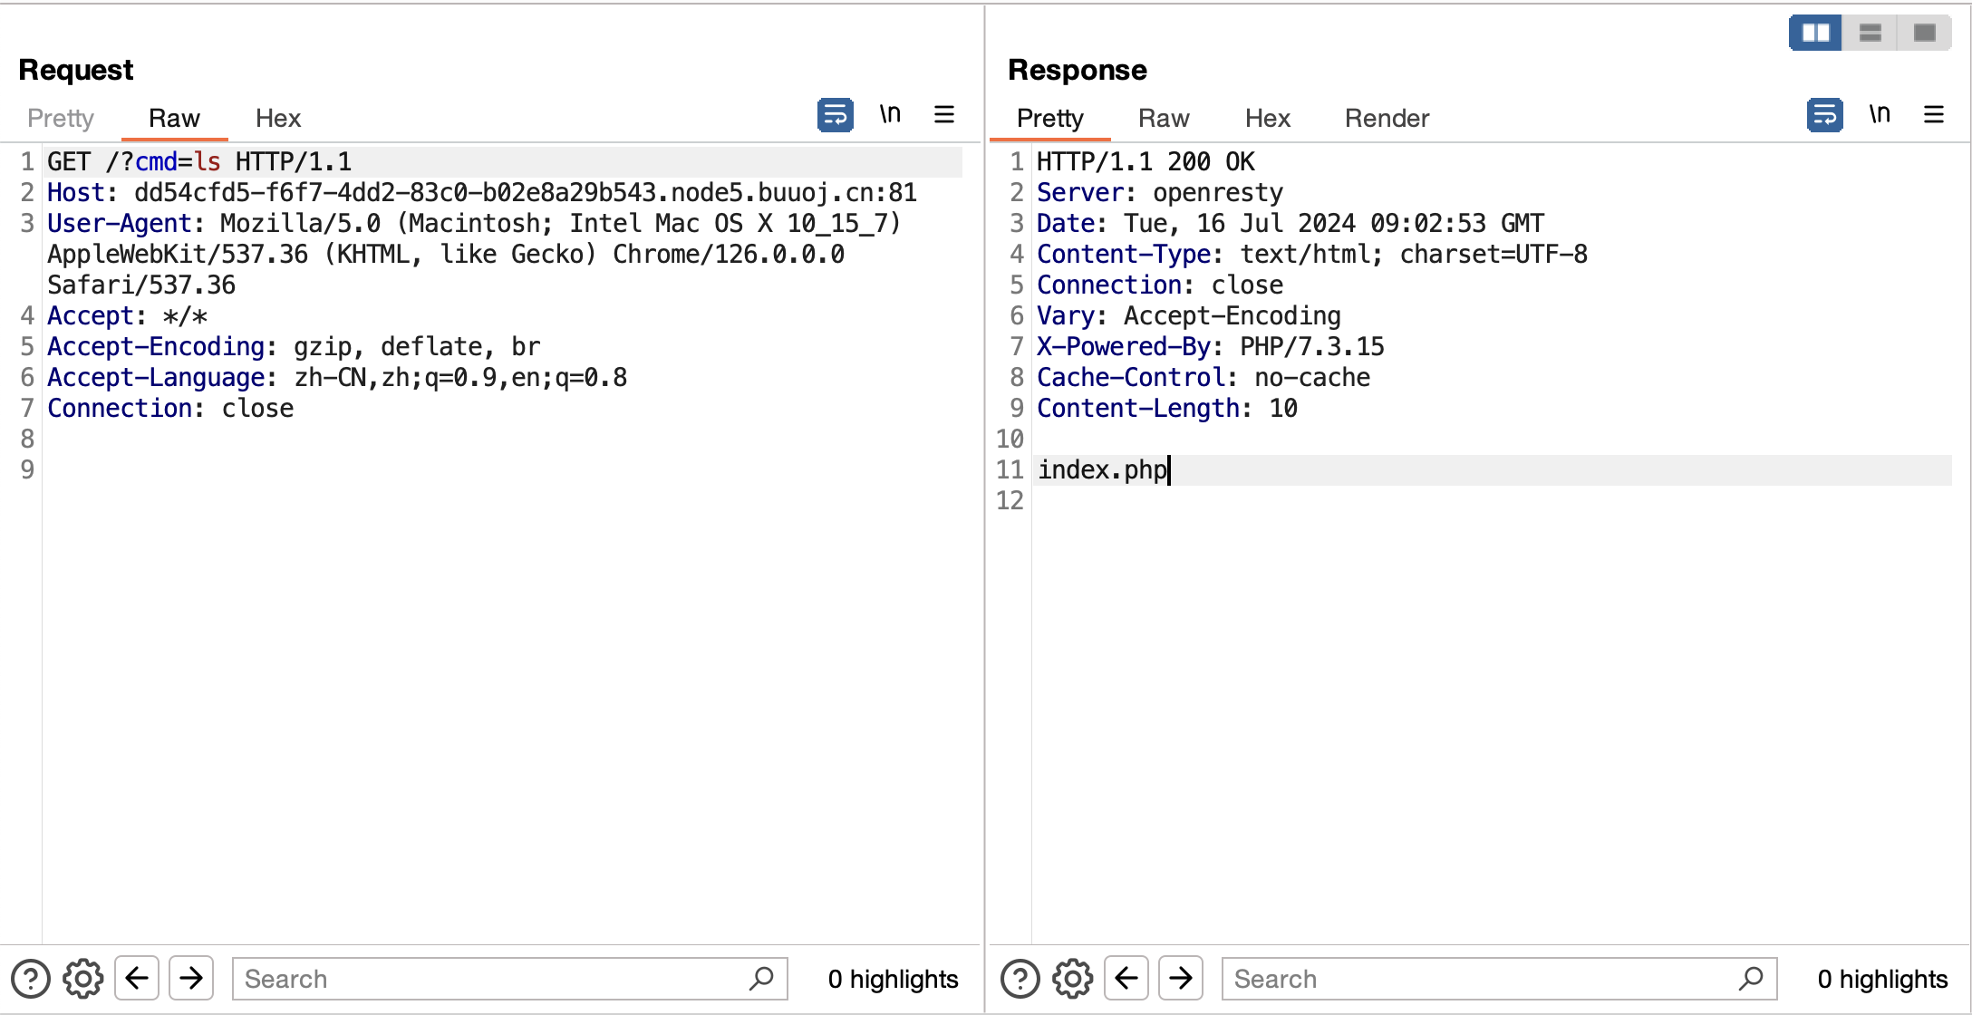Screen dimensions: 1972x1015
Task: Click 'HTTP/1.1 200 OK' status line
Action: tap(1145, 162)
